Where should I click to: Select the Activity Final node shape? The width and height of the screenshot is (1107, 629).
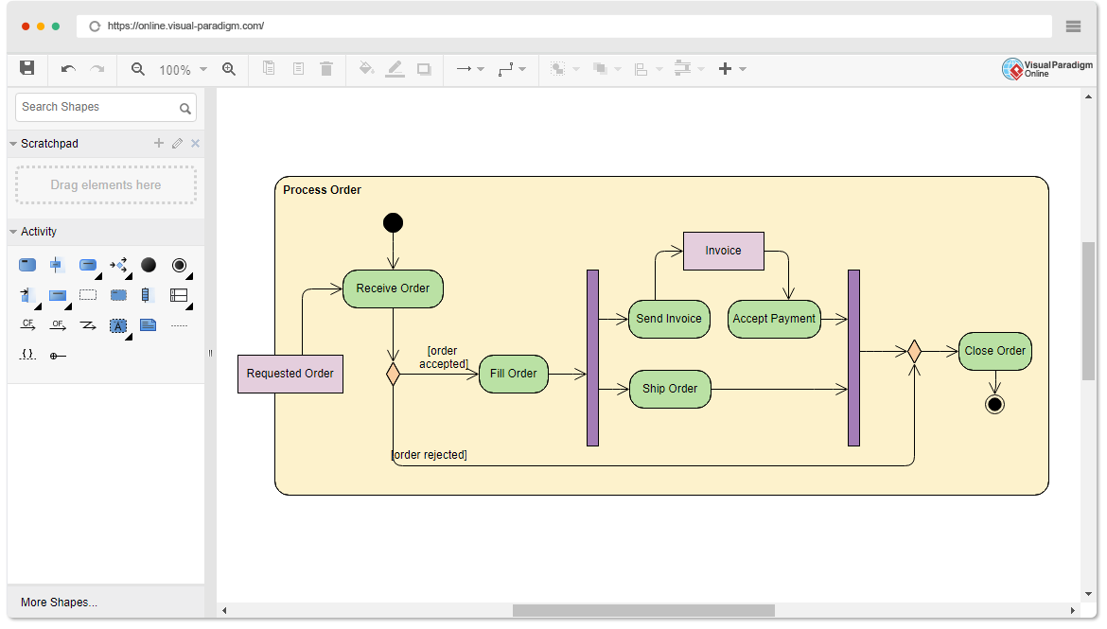click(180, 265)
